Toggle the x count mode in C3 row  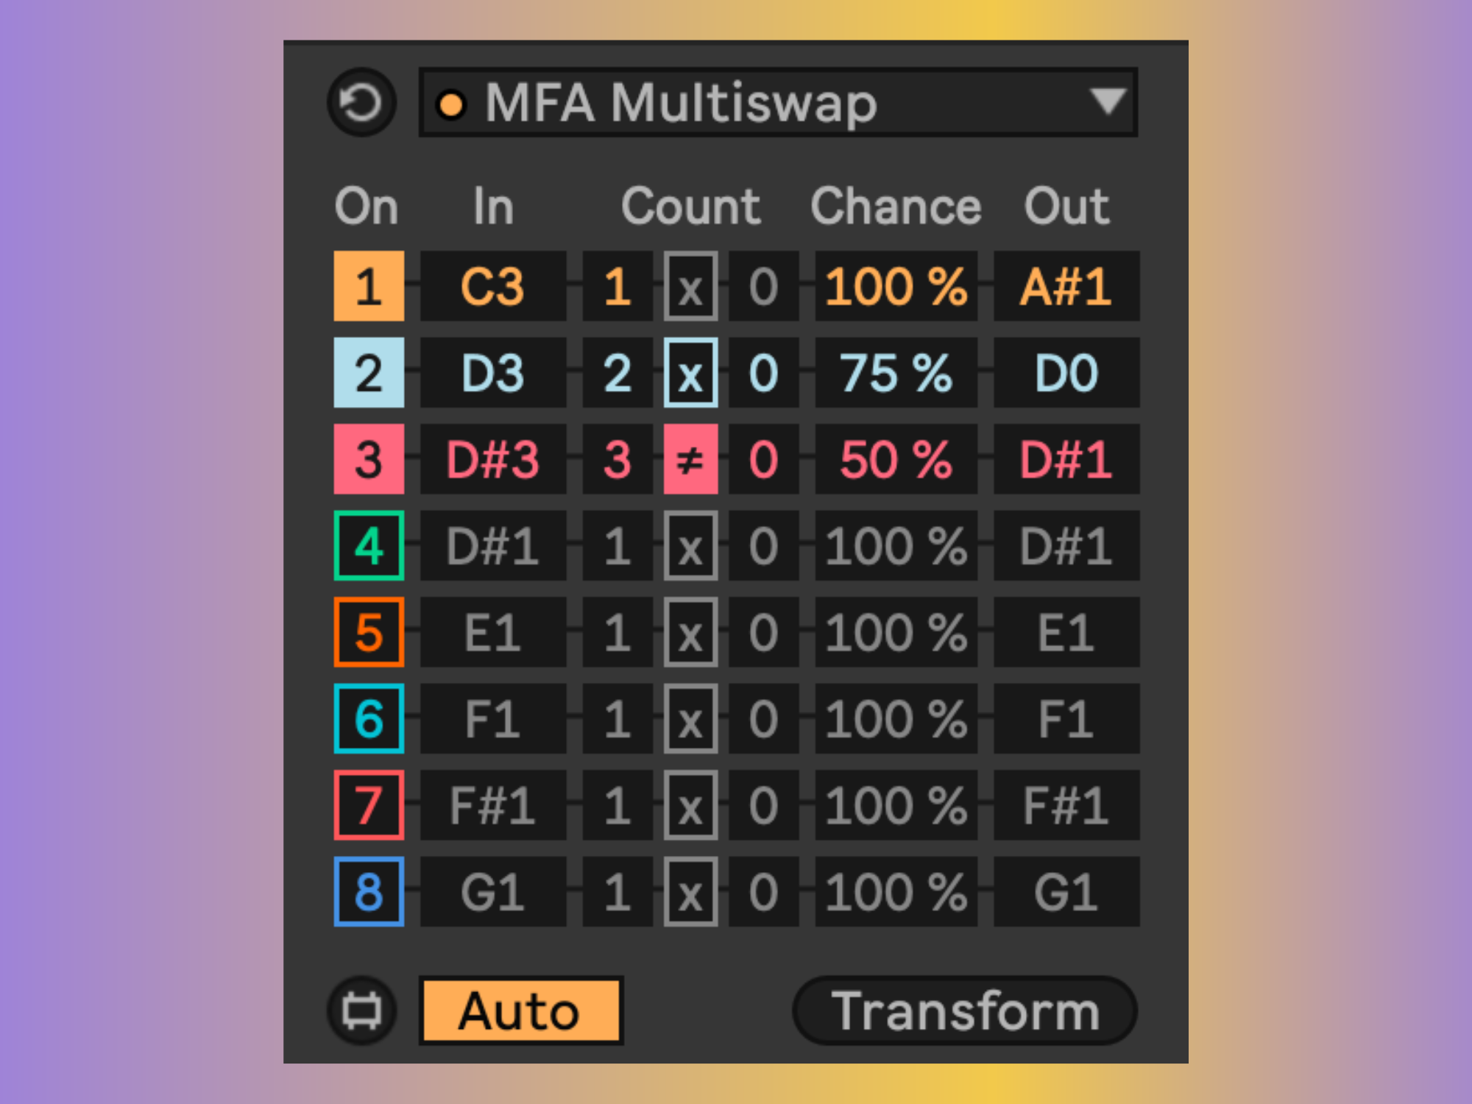[x=690, y=286]
